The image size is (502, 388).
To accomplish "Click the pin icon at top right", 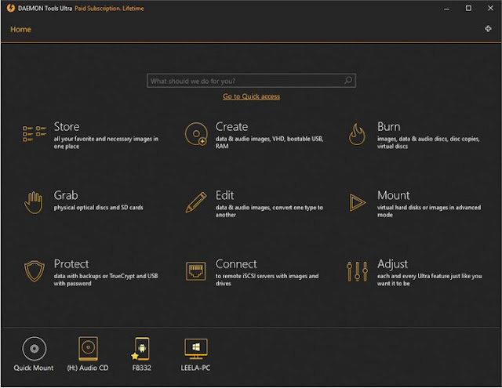I will 488,29.
